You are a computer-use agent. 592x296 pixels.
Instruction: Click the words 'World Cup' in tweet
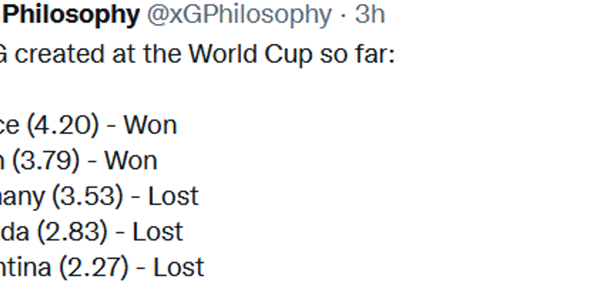tap(250, 54)
